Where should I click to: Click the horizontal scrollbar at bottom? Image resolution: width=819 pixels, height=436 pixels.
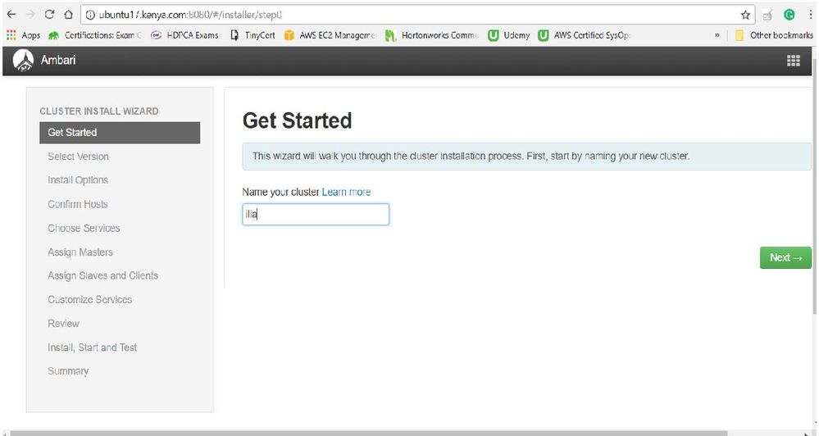(x=369, y=433)
